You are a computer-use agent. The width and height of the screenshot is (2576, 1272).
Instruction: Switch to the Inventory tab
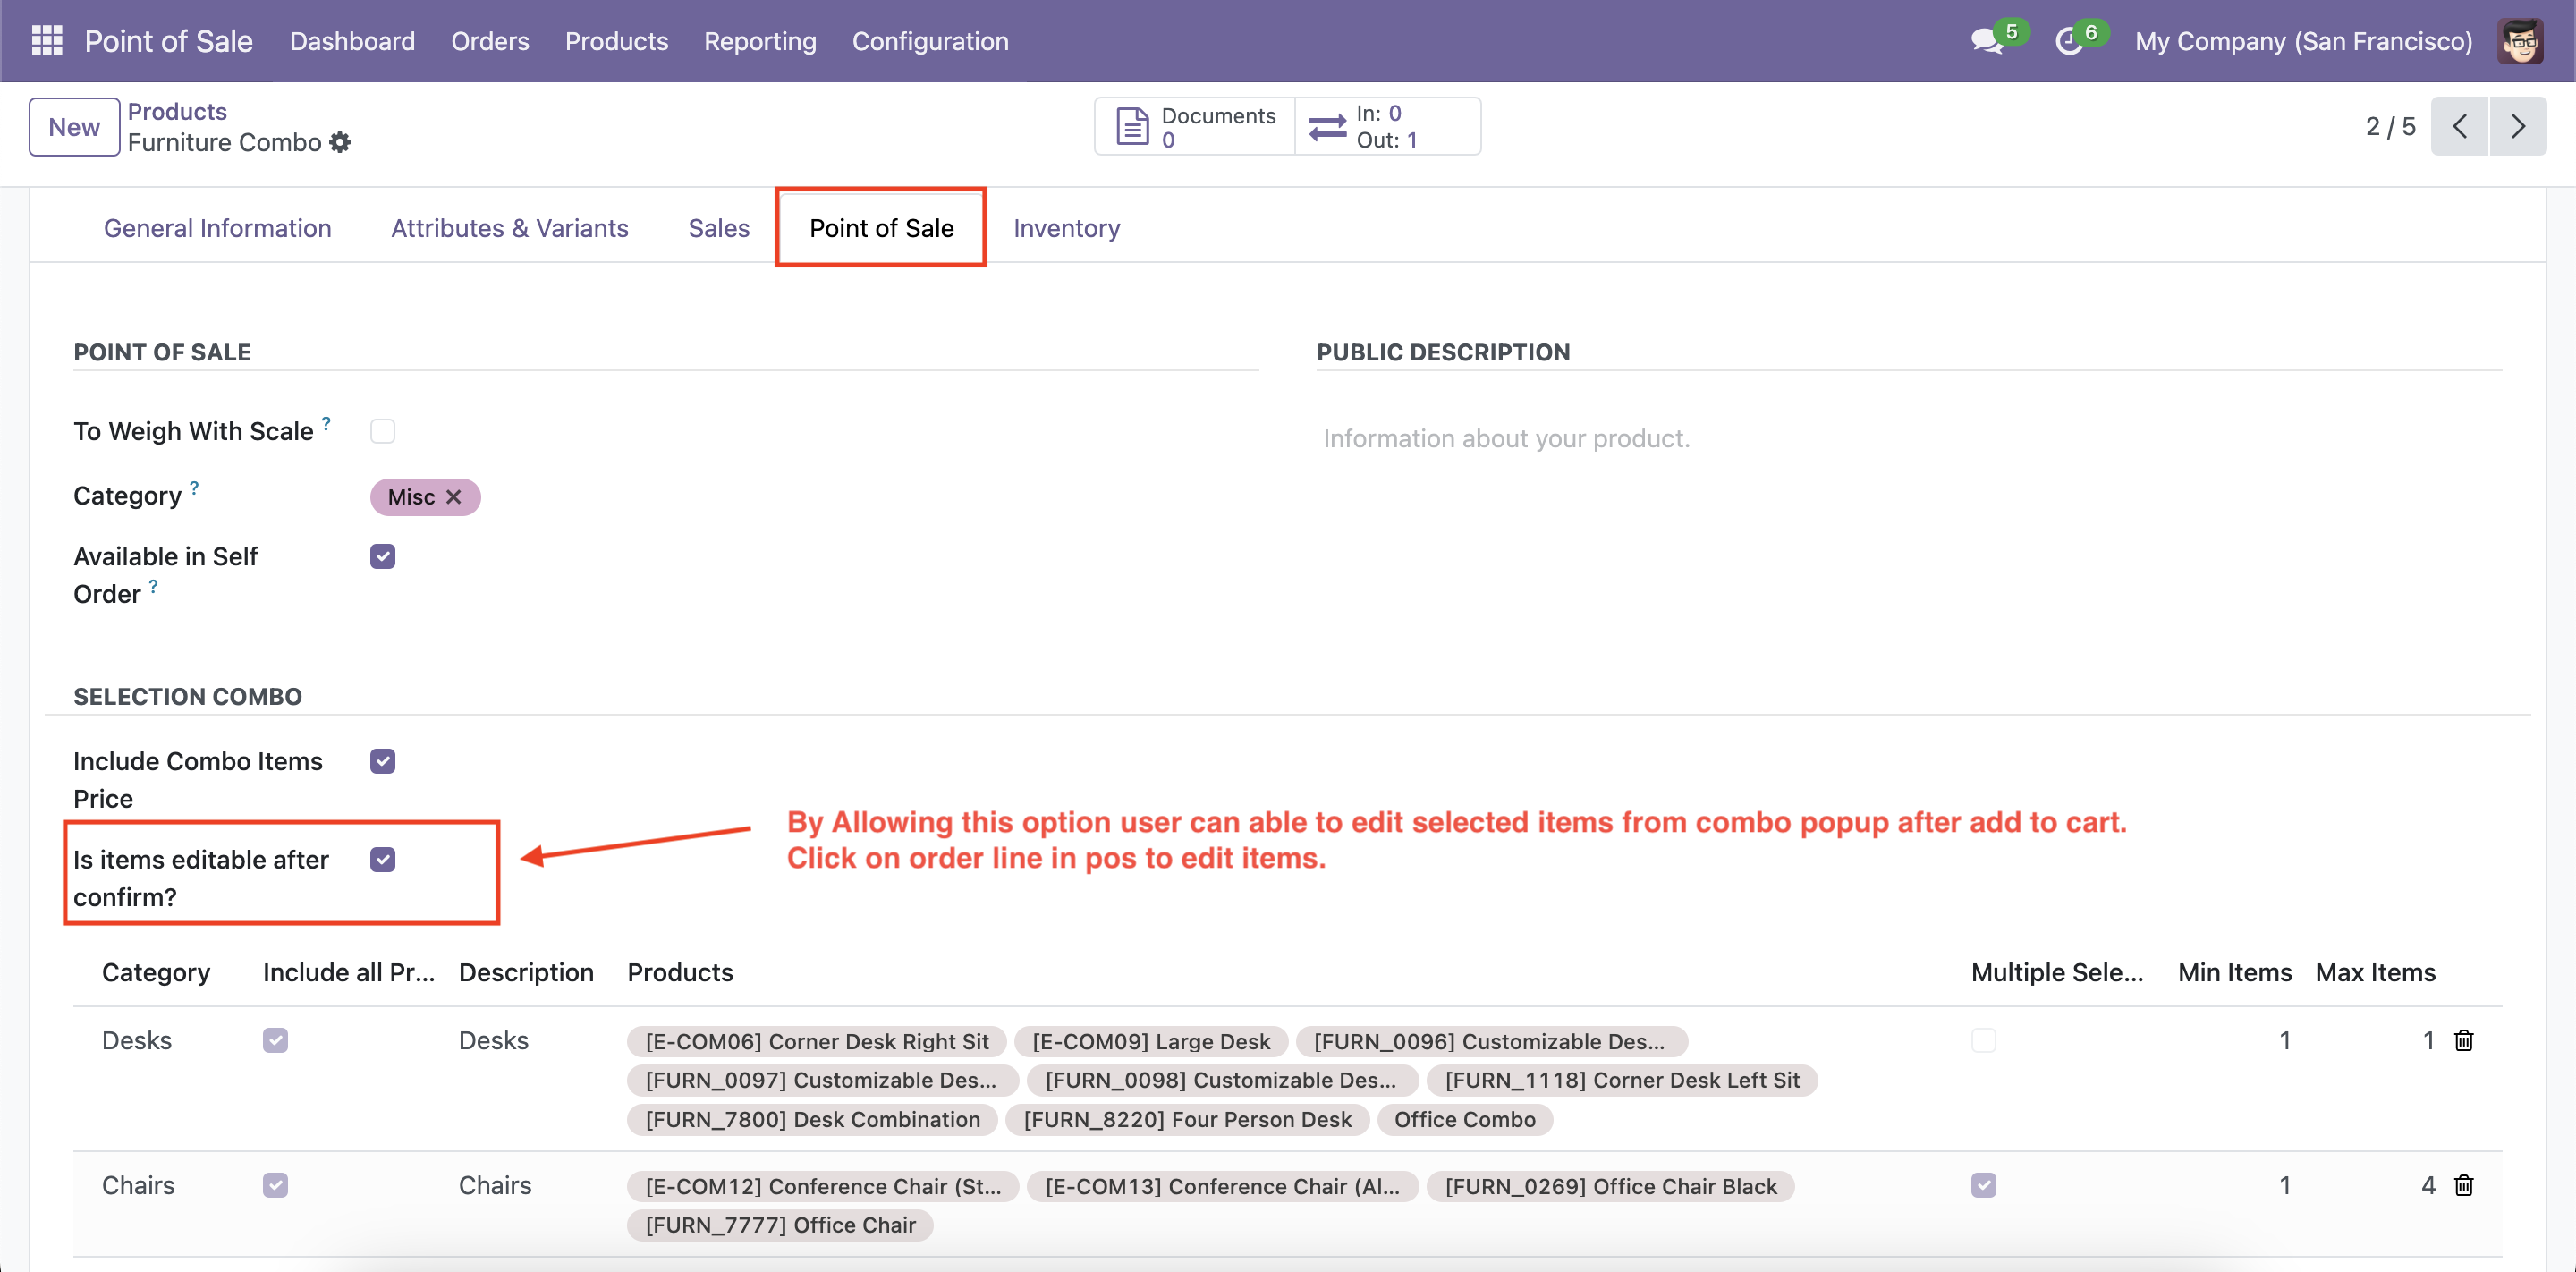pos(1066,228)
